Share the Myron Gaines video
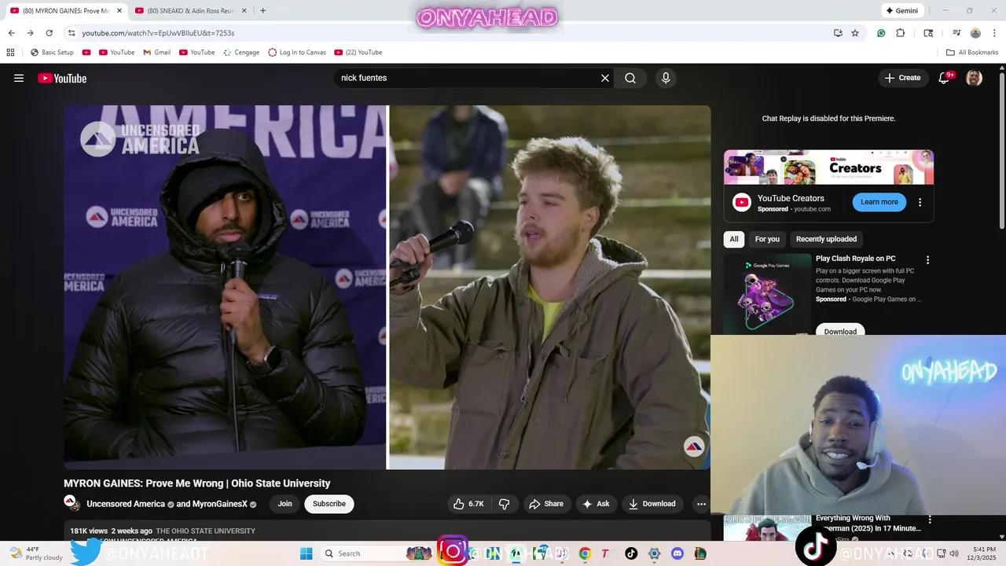1006x566 pixels. coord(546,504)
